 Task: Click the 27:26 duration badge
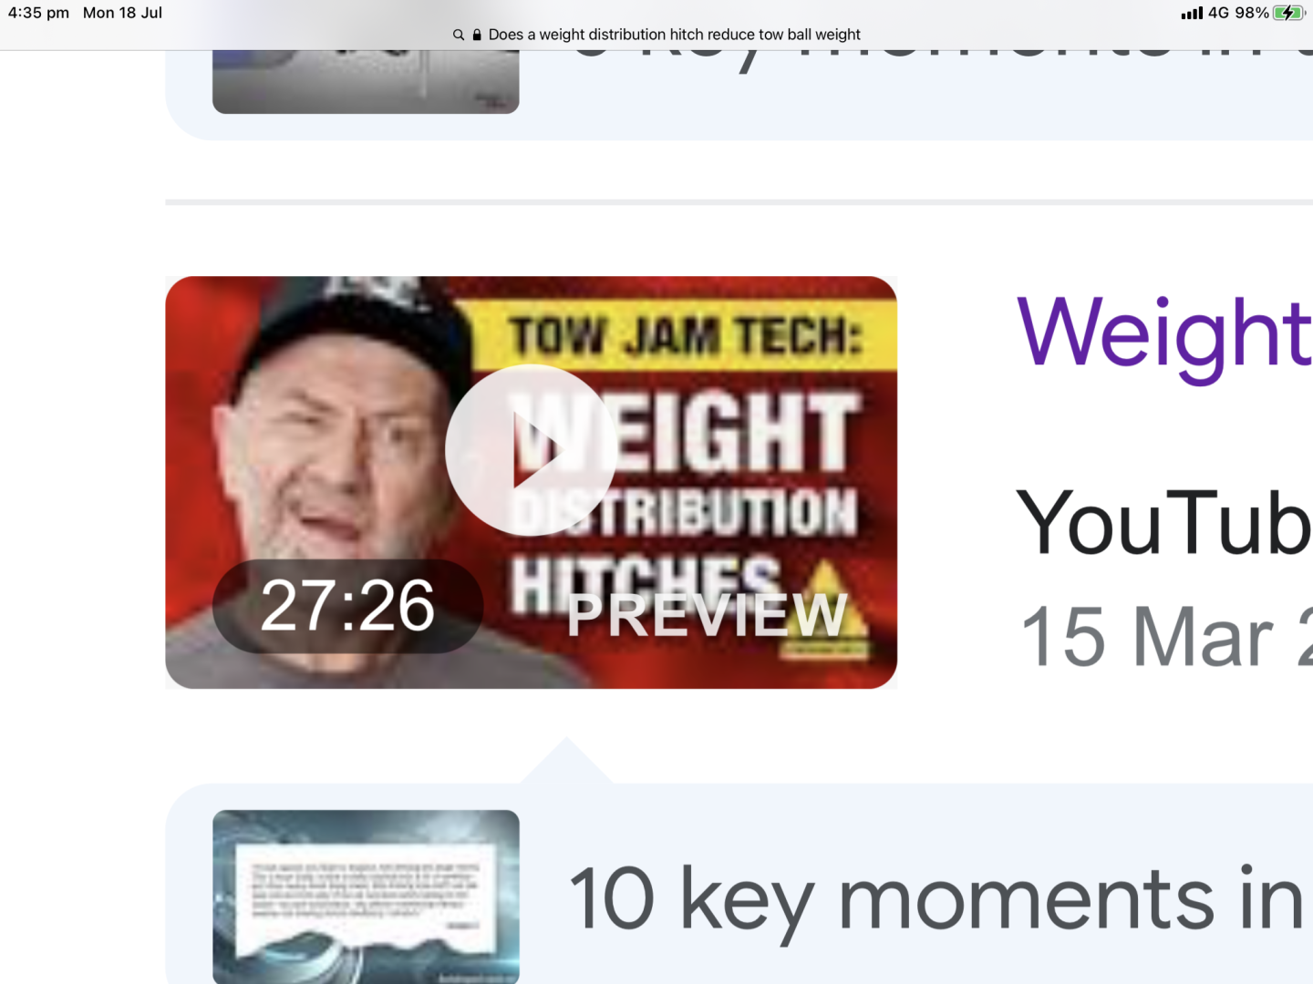[x=347, y=606]
